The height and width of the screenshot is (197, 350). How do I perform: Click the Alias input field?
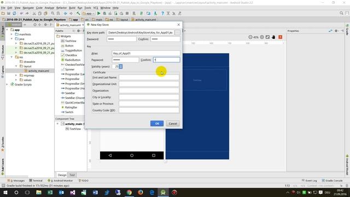point(146,54)
